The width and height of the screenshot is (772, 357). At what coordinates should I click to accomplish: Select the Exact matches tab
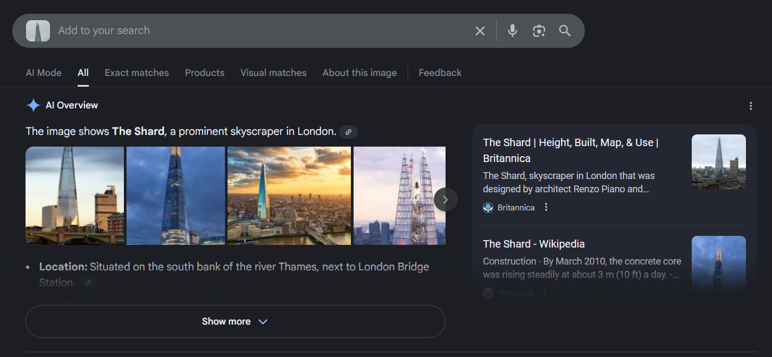pos(137,73)
